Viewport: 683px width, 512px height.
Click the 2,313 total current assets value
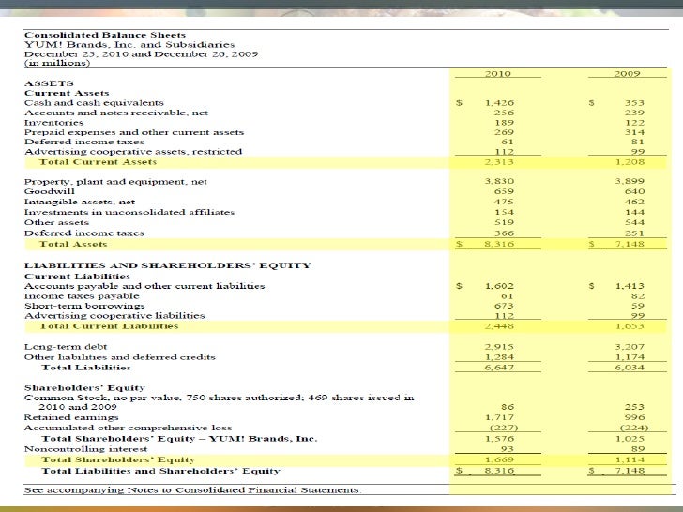point(500,162)
